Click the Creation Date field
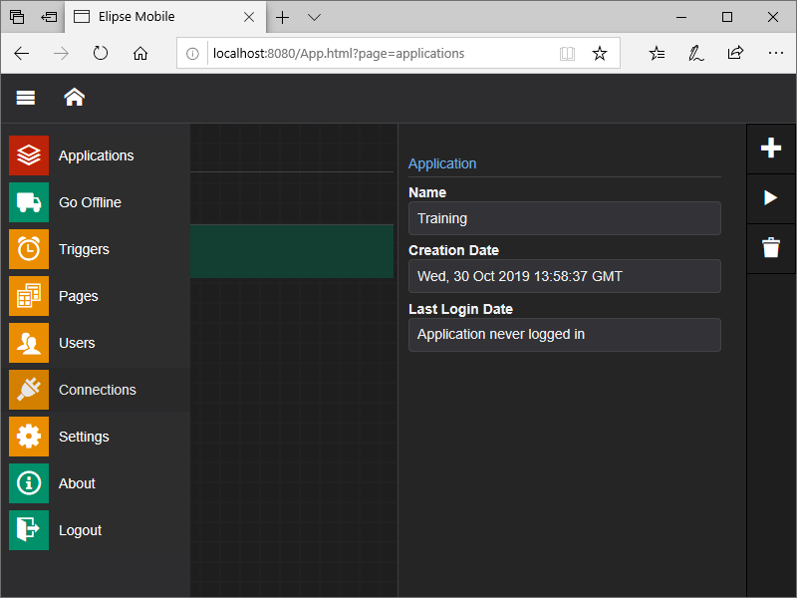Viewport: 797px width, 598px height. point(564,276)
